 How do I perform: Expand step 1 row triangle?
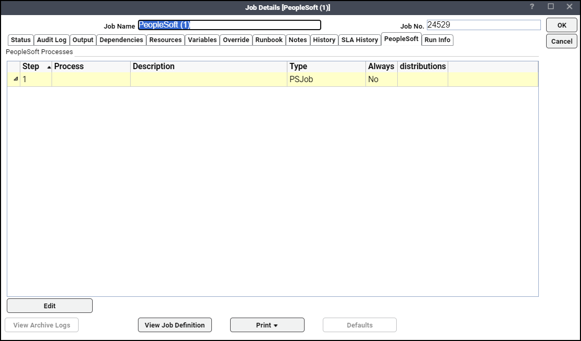click(x=16, y=79)
